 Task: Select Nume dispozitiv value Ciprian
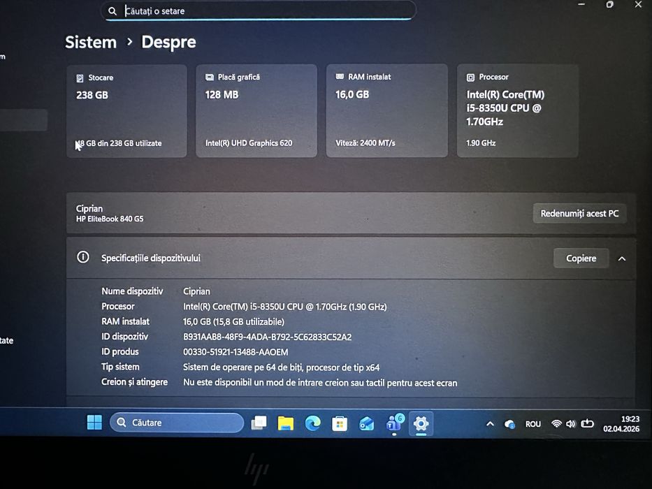[196, 291]
